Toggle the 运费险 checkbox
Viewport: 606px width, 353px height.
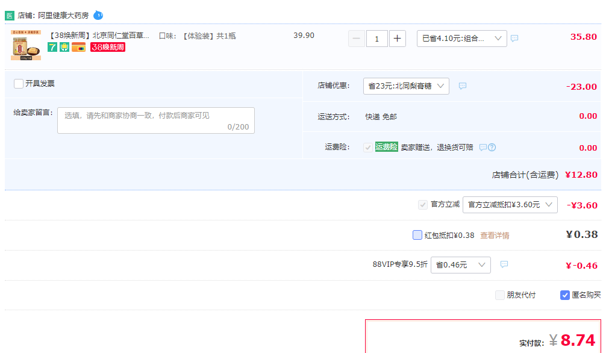368,148
